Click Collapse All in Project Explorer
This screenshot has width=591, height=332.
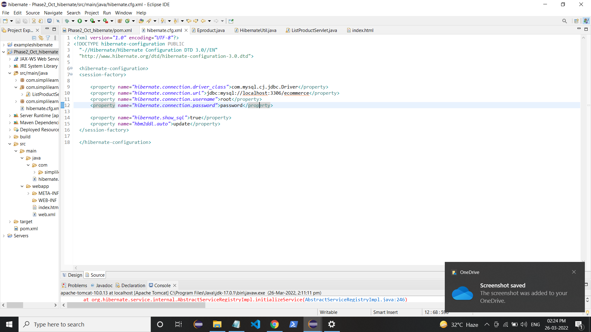tap(34, 38)
